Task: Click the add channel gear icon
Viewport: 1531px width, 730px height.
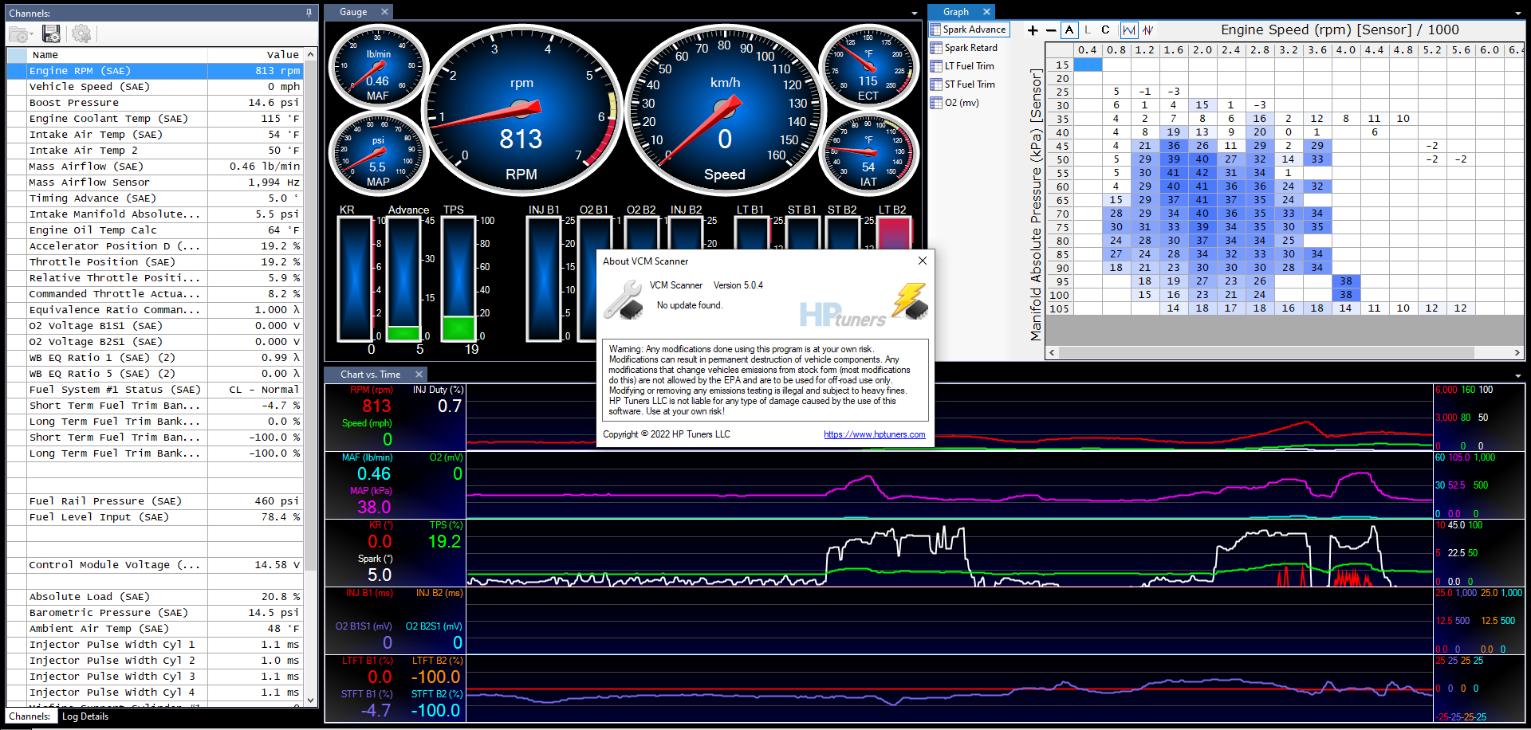Action: 81,33
